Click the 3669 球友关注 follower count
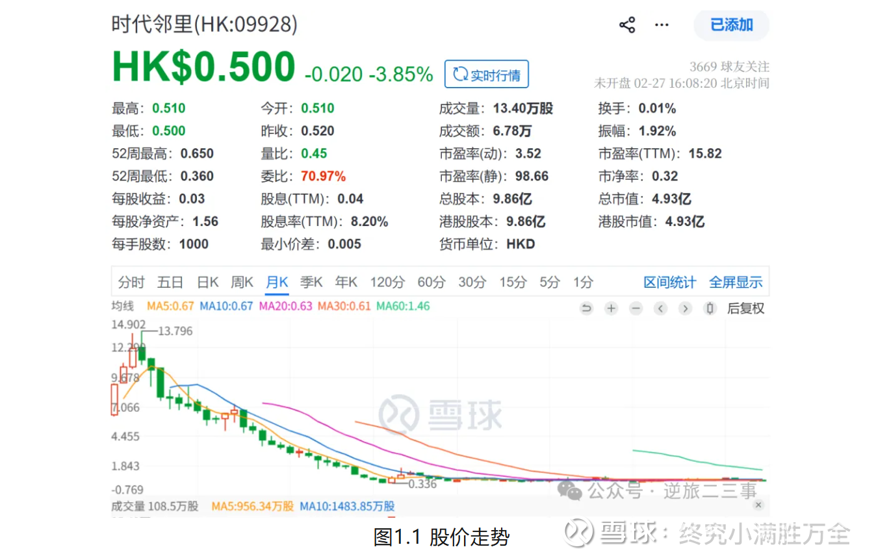The image size is (876, 560). click(x=729, y=67)
